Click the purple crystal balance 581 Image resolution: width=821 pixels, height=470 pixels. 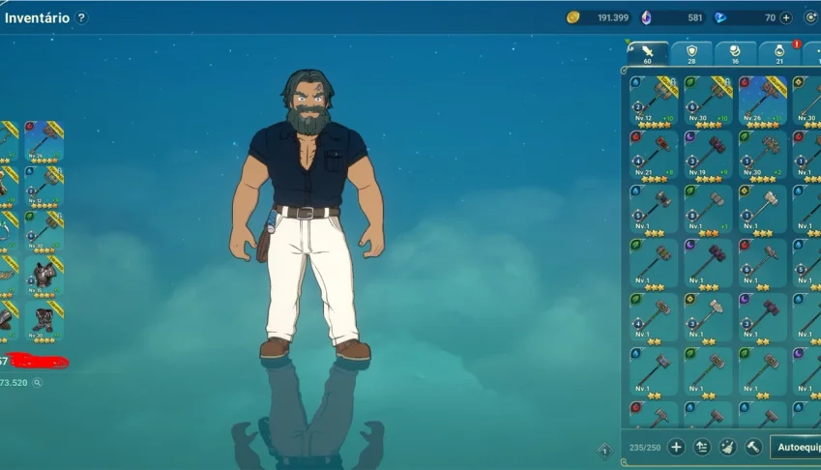pos(673,17)
